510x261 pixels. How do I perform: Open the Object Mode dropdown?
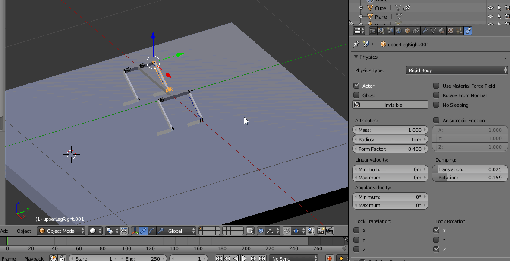click(60, 231)
